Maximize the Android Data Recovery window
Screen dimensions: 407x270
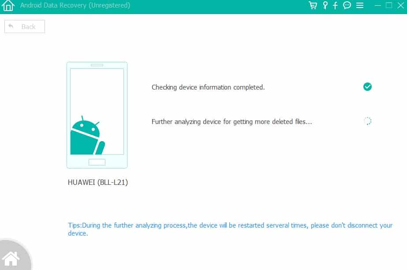pyautogui.click(x=389, y=5)
